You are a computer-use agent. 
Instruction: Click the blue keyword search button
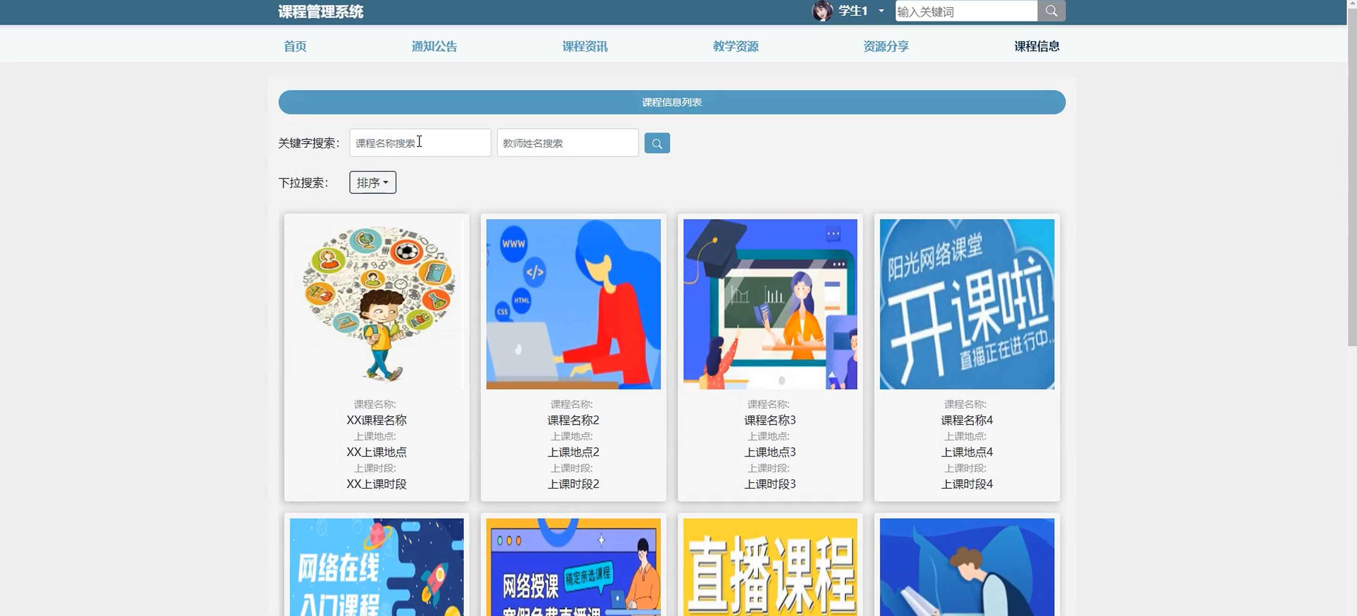click(x=657, y=143)
